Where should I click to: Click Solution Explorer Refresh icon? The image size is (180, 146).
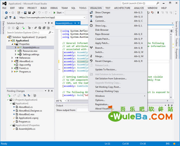click(x=40, y=28)
